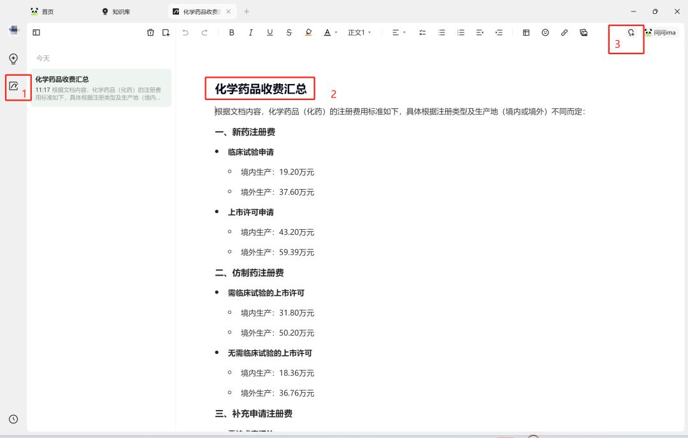The image size is (688, 438).
Task: Insert a table
Action: pos(526,32)
